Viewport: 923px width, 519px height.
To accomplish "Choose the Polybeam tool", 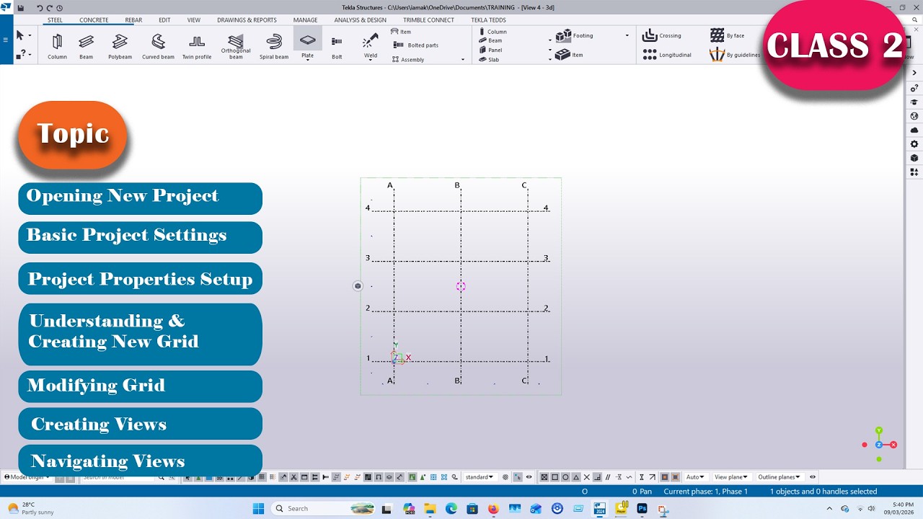I will point(120,46).
